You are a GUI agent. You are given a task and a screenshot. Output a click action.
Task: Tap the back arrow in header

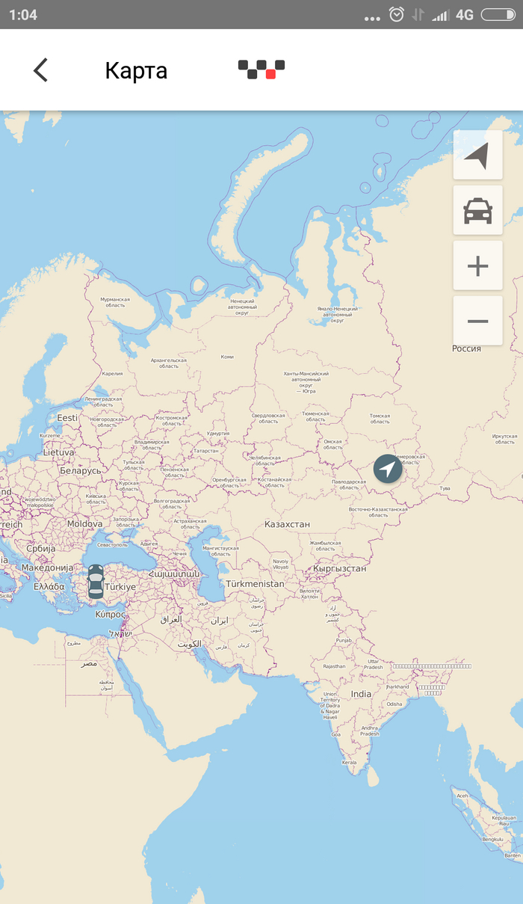click(x=40, y=70)
